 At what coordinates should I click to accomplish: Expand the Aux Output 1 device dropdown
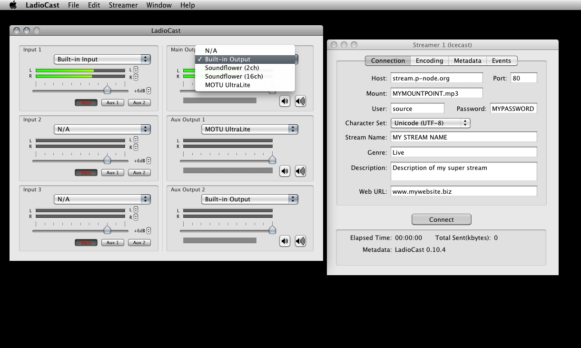tap(249, 129)
